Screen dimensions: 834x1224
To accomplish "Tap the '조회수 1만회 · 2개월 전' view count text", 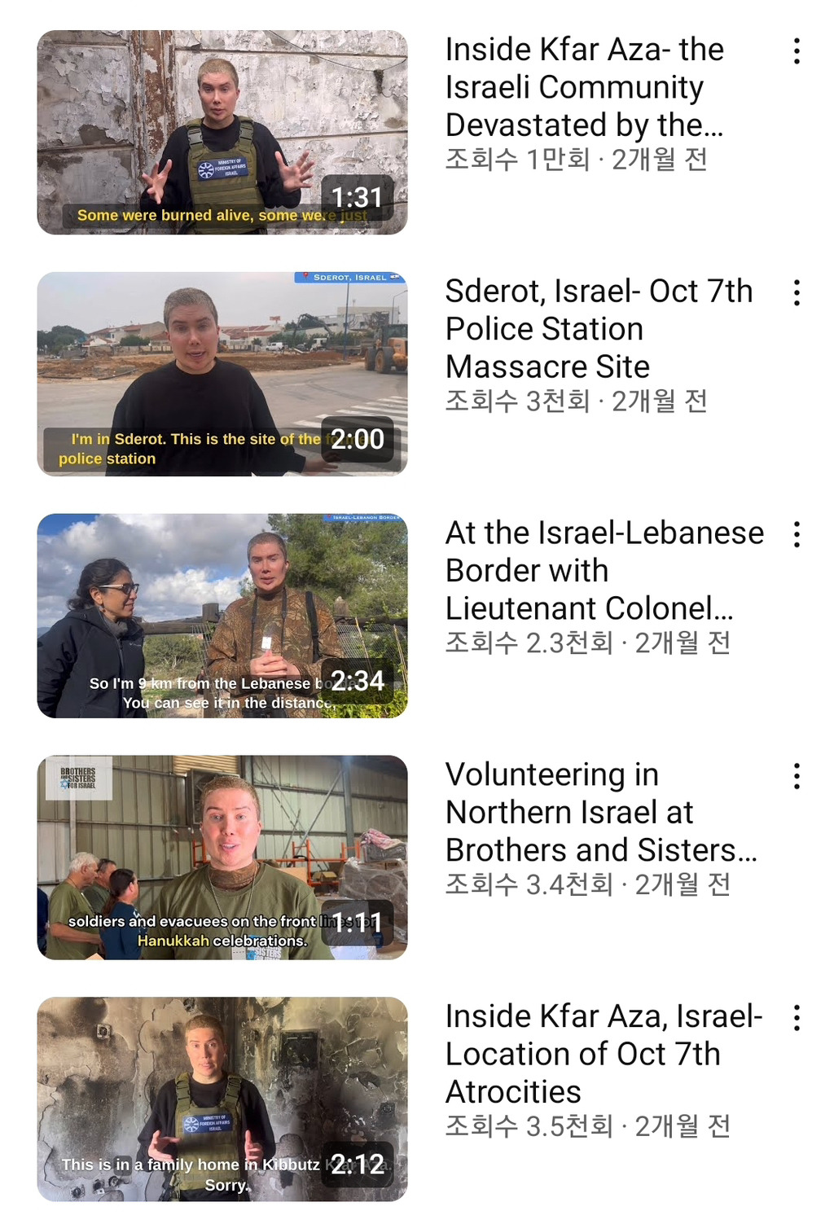I will coord(576,159).
